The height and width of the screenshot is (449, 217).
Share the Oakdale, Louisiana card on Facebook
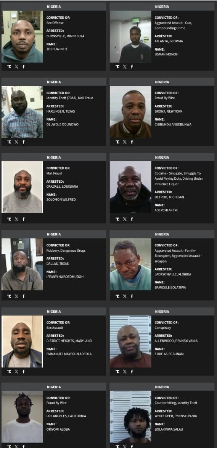(x=24, y=219)
